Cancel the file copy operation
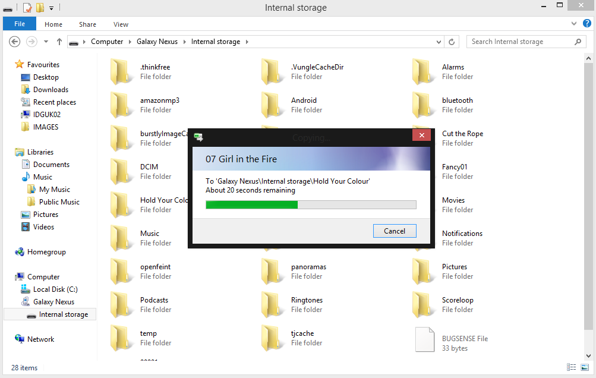The image size is (596, 378). pos(395,231)
